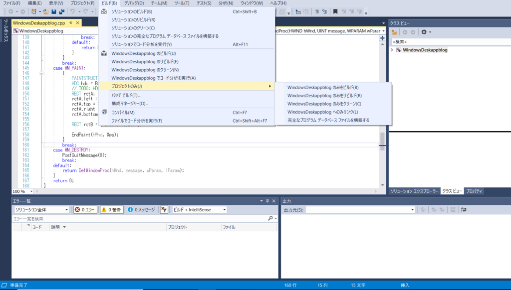Image resolution: width=511 pixels, height=290 pixels.
Task: Click the error list filter clear icon
Action: [x=164, y=210]
